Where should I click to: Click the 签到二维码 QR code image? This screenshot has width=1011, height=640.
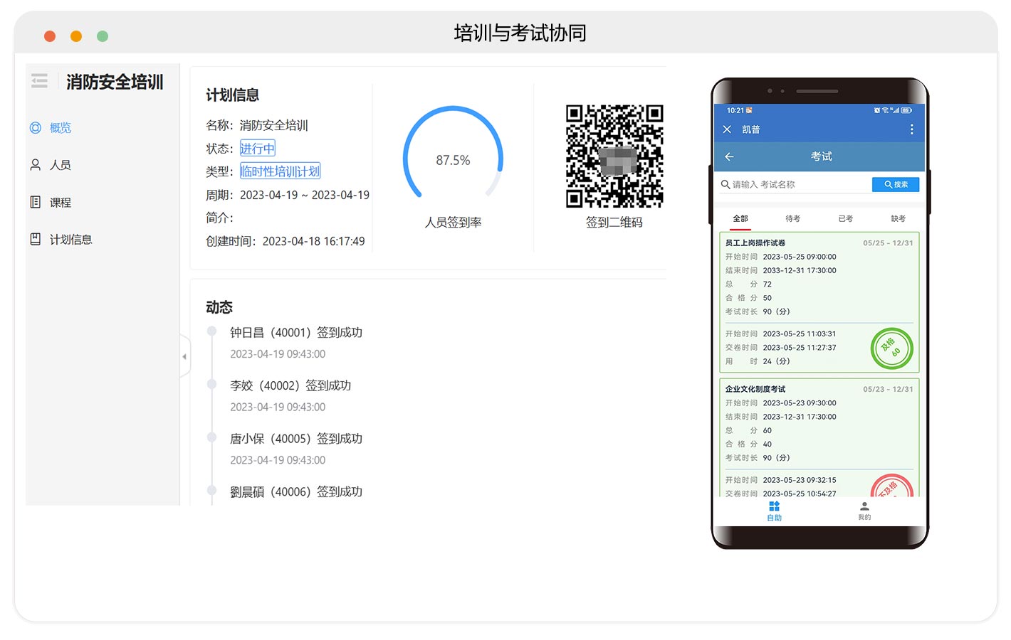[x=614, y=156]
